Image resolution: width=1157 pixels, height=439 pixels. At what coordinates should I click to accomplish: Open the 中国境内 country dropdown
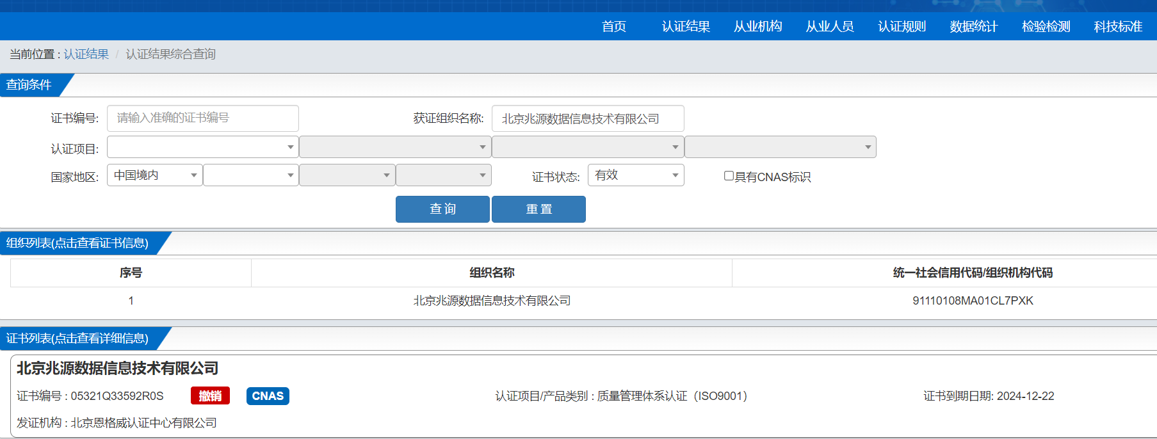155,175
